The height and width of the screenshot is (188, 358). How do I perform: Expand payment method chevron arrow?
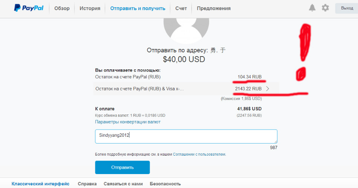click(x=268, y=89)
